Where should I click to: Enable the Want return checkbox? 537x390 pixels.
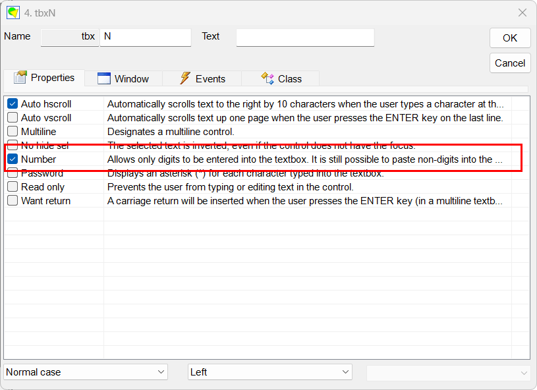pyautogui.click(x=13, y=201)
